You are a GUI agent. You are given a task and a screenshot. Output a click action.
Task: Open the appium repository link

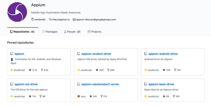pyautogui.click(x=19, y=54)
